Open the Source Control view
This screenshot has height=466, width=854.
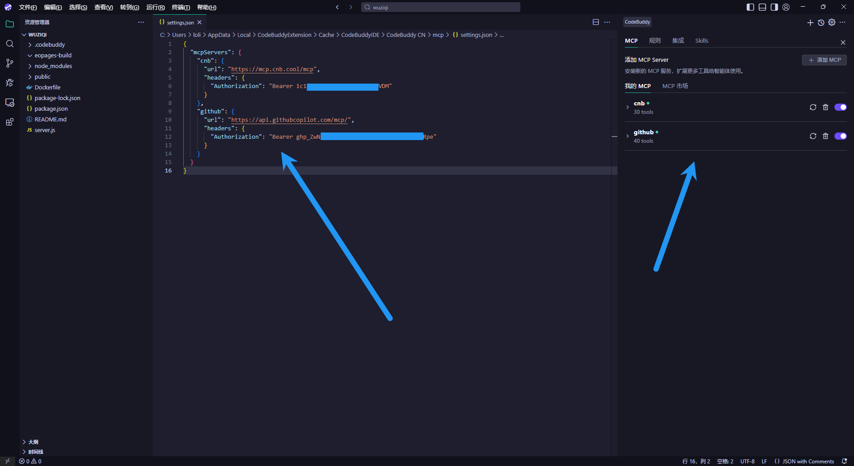9,63
